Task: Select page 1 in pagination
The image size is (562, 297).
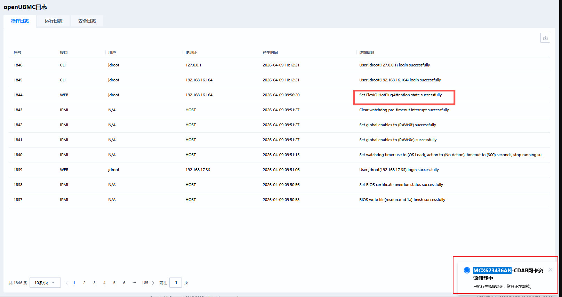Action: click(x=74, y=283)
